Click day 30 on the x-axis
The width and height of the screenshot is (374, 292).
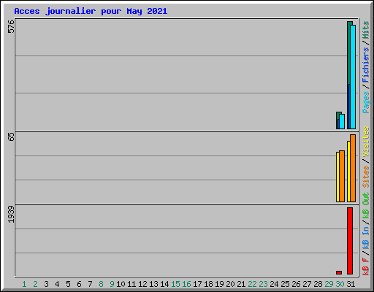pyautogui.click(x=340, y=284)
